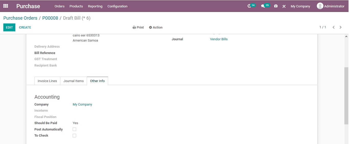Switch to the Journal Items tab

tap(73, 81)
